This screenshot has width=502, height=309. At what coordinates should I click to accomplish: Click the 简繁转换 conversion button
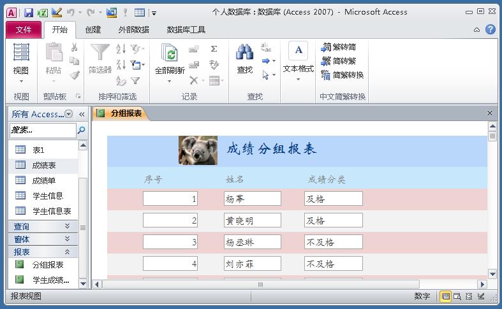point(343,75)
